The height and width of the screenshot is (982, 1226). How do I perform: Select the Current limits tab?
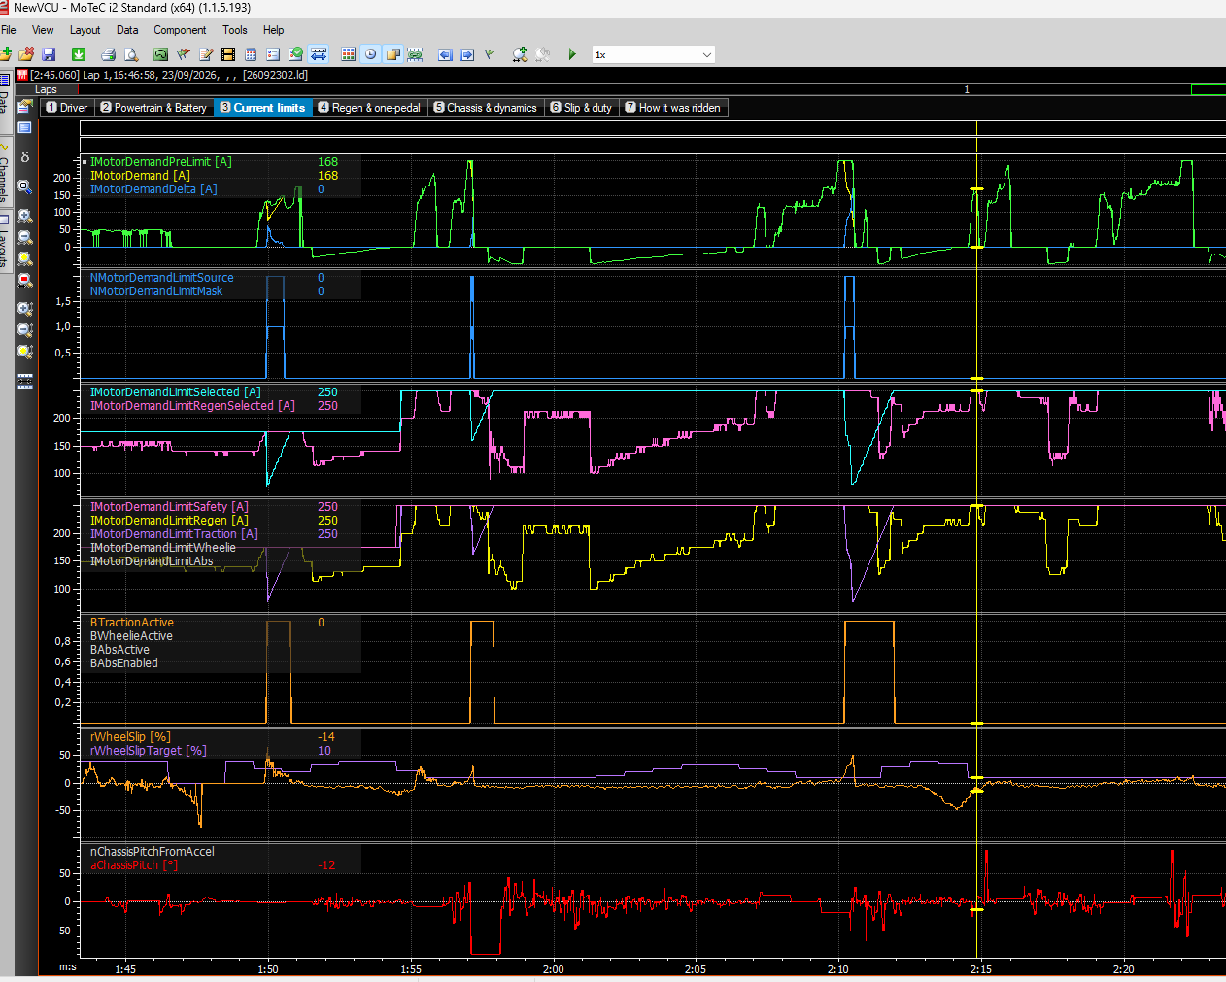coord(262,108)
